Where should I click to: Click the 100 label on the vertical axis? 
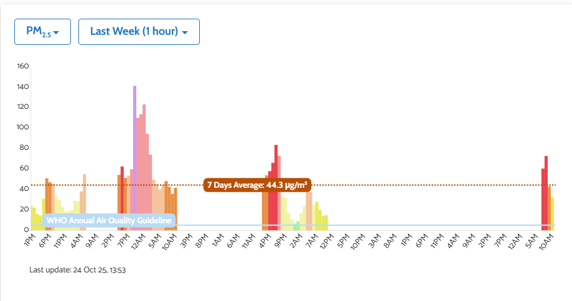coord(22,127)
